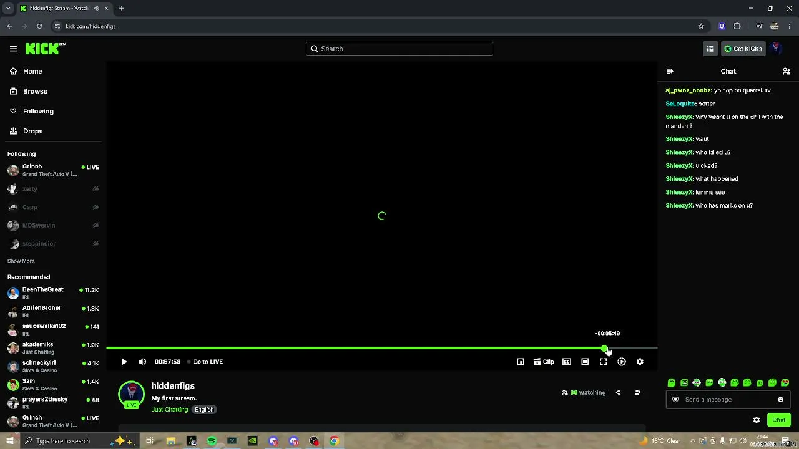The width and height of the screenshot is (799, 449).
Task: Click hiddenfigs channel avatar
Action: click(131, 394)
